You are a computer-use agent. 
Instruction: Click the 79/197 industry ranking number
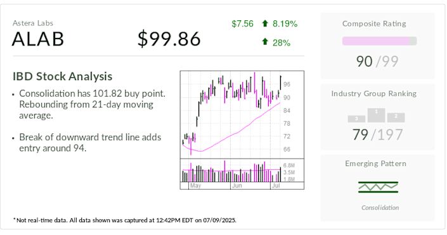click(377, 135)
